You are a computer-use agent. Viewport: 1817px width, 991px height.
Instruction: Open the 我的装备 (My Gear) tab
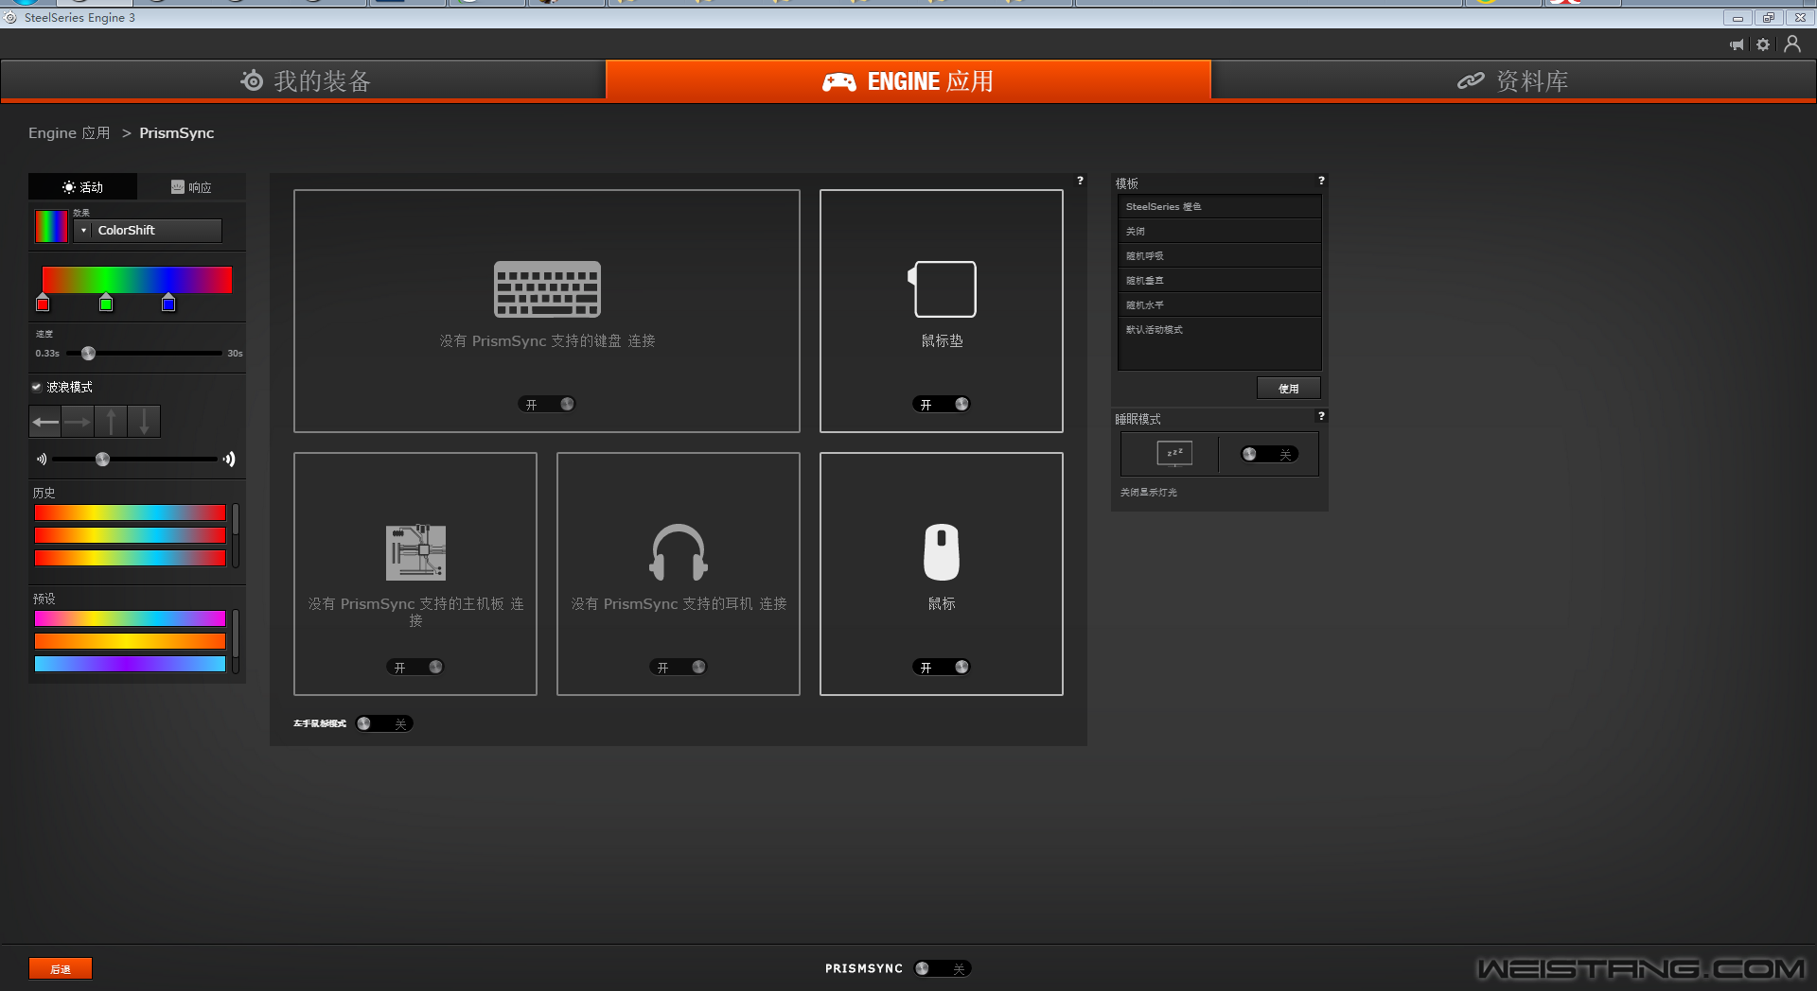click(x=303, y=81)
